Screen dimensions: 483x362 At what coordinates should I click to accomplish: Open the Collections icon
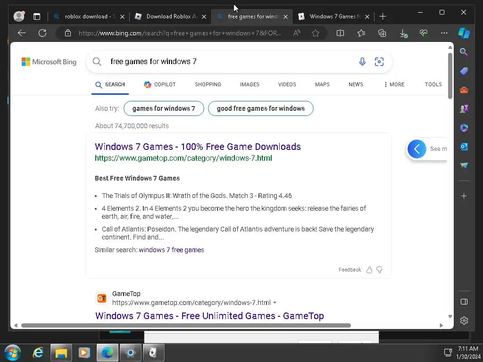coord(382,33)
